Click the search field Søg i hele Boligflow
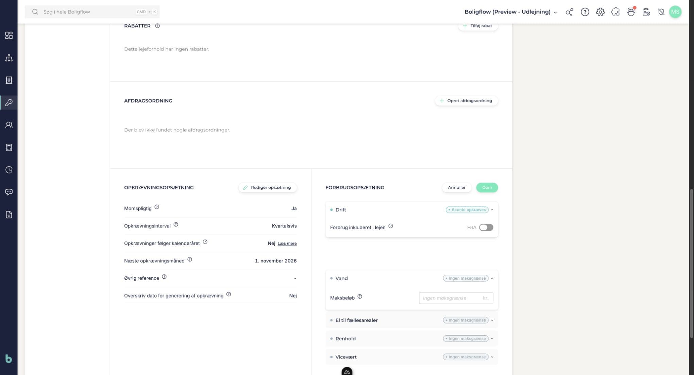Viewport: 694px width, 375px height. (x=92, y=12)
